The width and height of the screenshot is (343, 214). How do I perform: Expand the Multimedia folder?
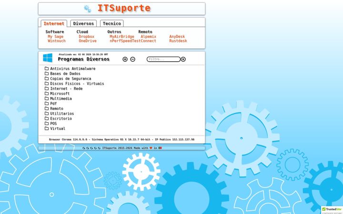point(61,99)
